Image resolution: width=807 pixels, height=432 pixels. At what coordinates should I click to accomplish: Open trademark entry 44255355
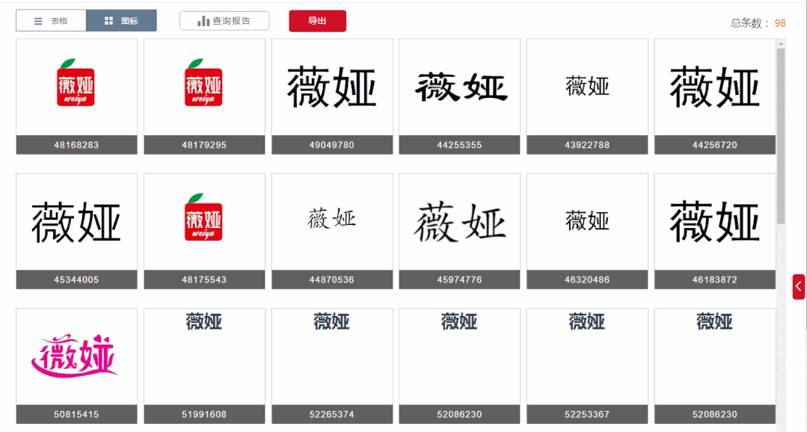pyautogui.click(x=459, y=86)
